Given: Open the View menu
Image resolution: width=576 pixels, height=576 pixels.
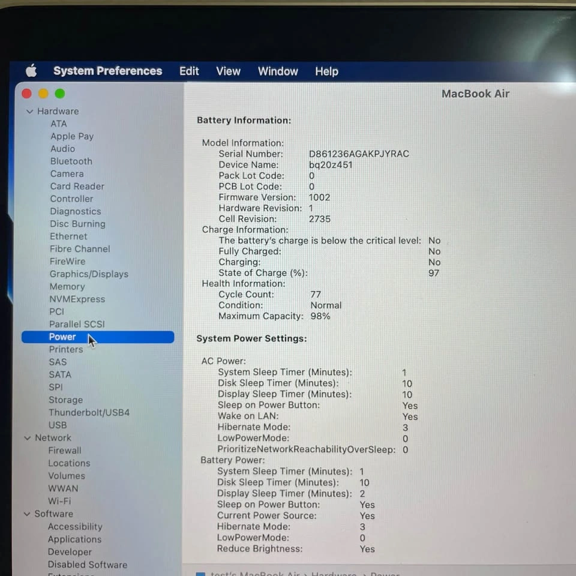Looking at the screenshot, I should [x=228, y=71].
